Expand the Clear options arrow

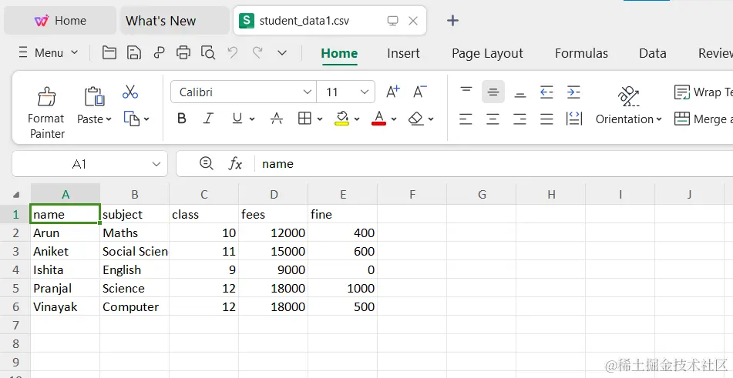[x=431, y=119]
